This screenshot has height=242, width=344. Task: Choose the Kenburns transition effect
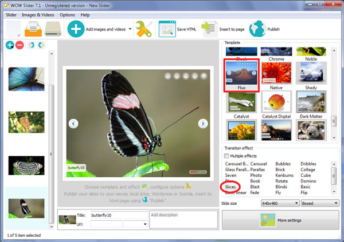(x=284, y=175)
